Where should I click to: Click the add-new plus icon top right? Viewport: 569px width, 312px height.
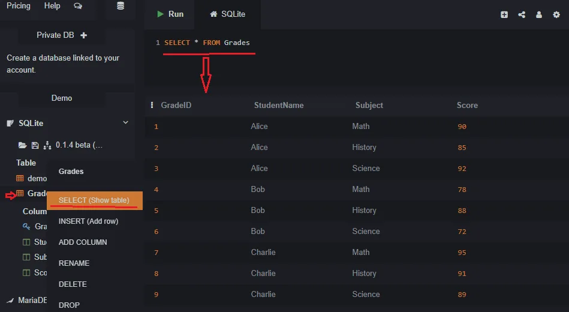pos(504,14)
